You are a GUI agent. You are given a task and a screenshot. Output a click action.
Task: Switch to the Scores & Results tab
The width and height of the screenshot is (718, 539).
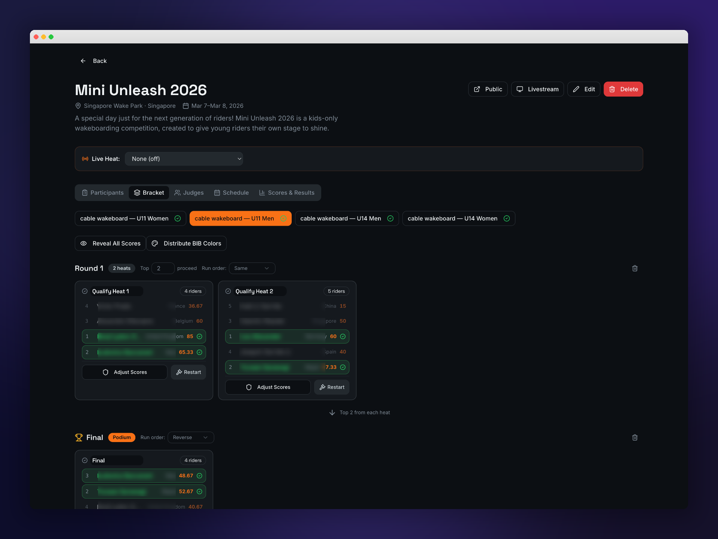(287, 193)
